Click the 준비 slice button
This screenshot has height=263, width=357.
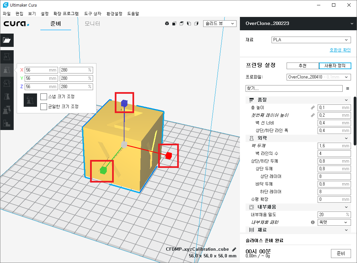coord(341,253)
